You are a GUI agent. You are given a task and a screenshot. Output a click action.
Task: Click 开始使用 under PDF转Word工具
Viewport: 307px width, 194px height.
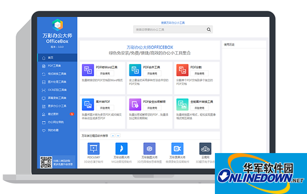[x=105, y=74]
